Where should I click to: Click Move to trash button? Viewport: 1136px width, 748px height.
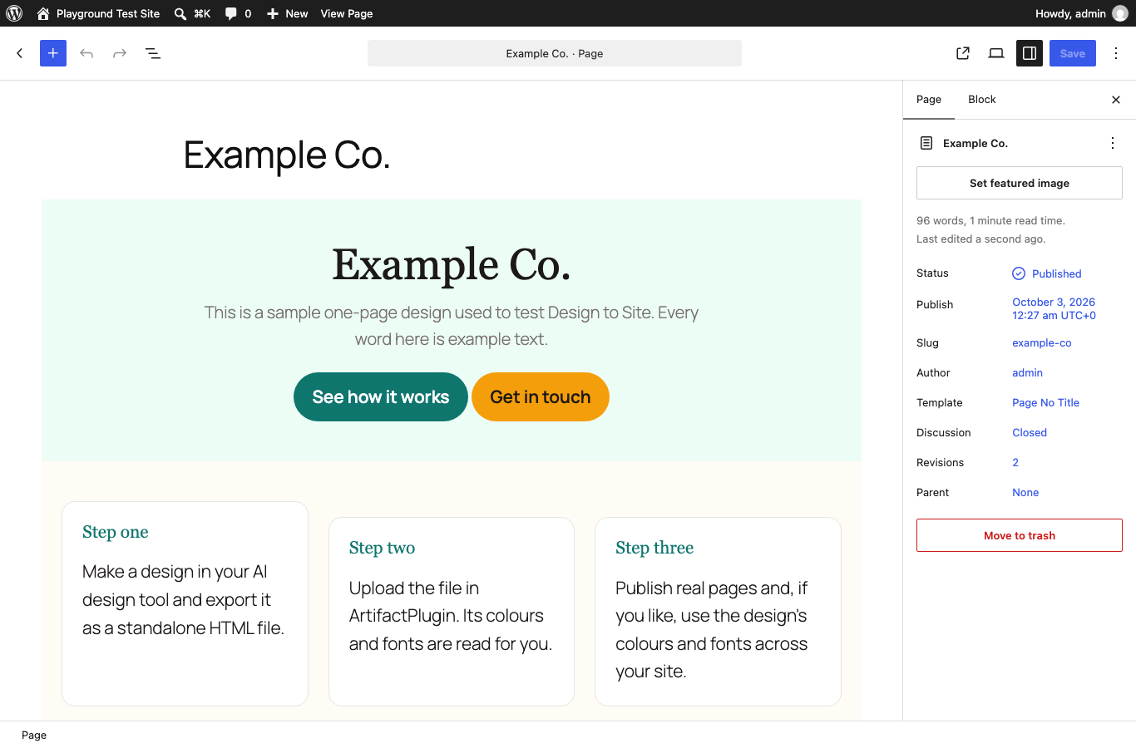pyautogui.click(x=1020, y=535)
